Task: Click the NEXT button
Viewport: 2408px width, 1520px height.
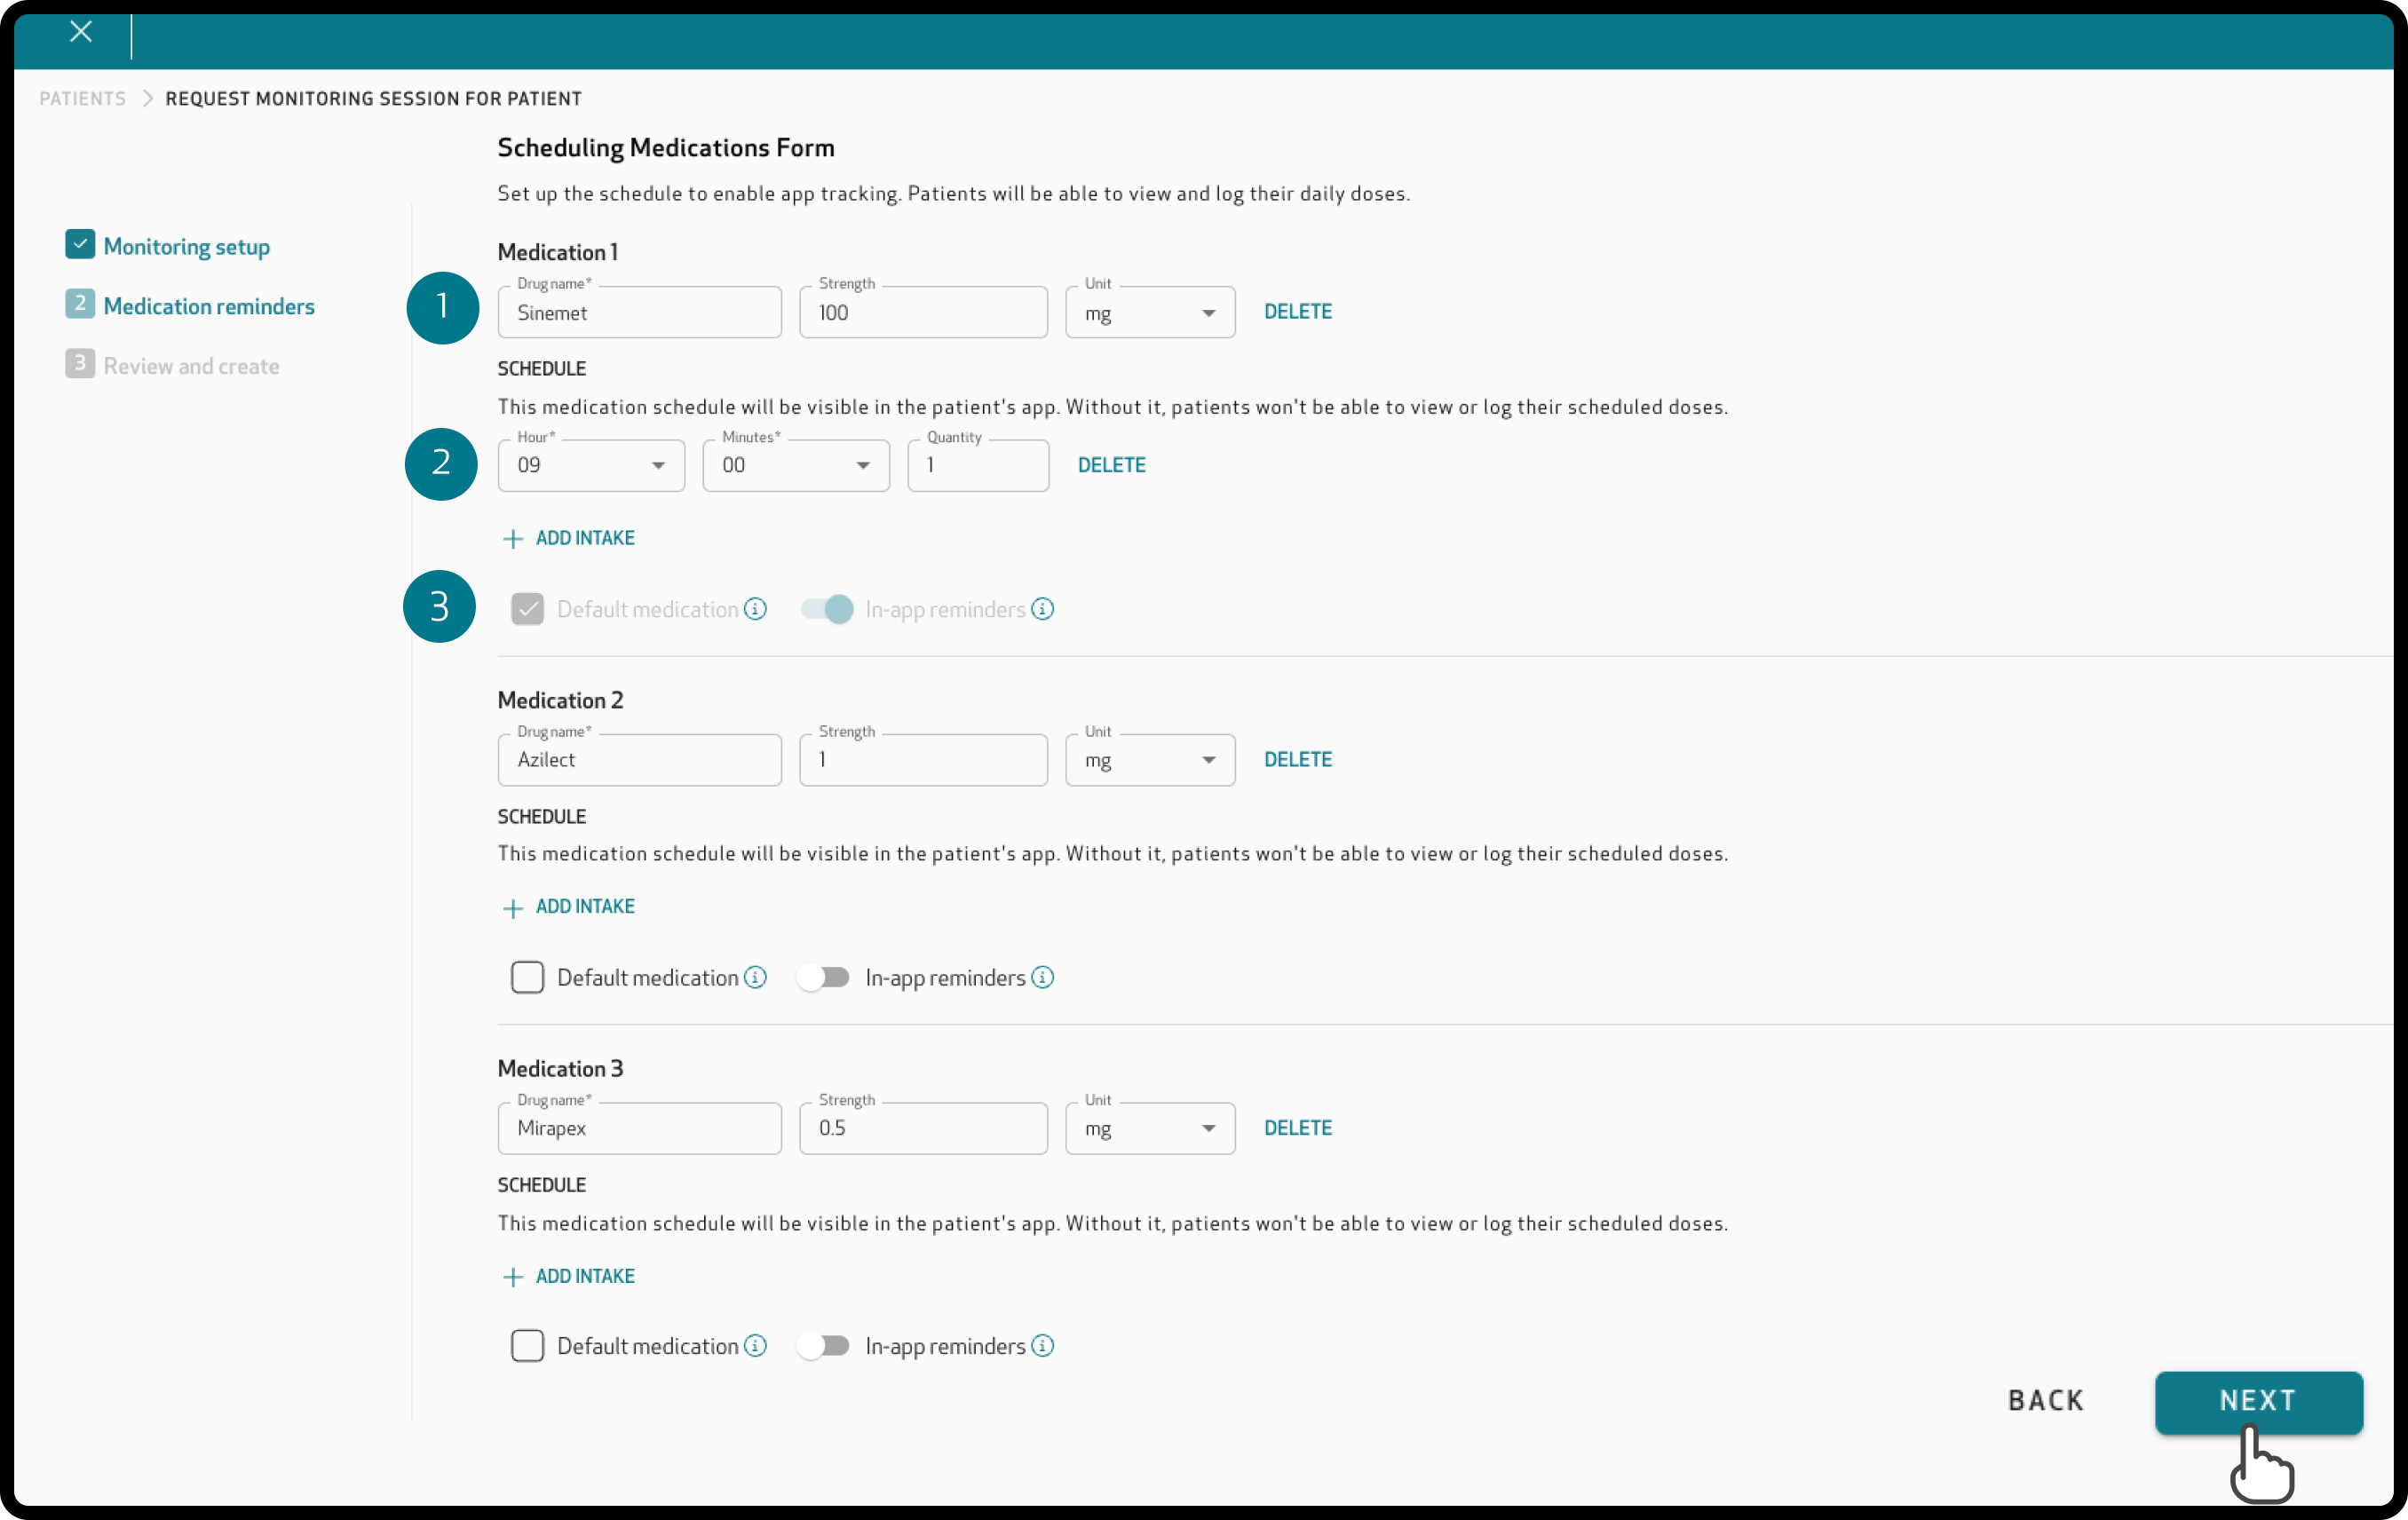Action: point(2258,1401)
